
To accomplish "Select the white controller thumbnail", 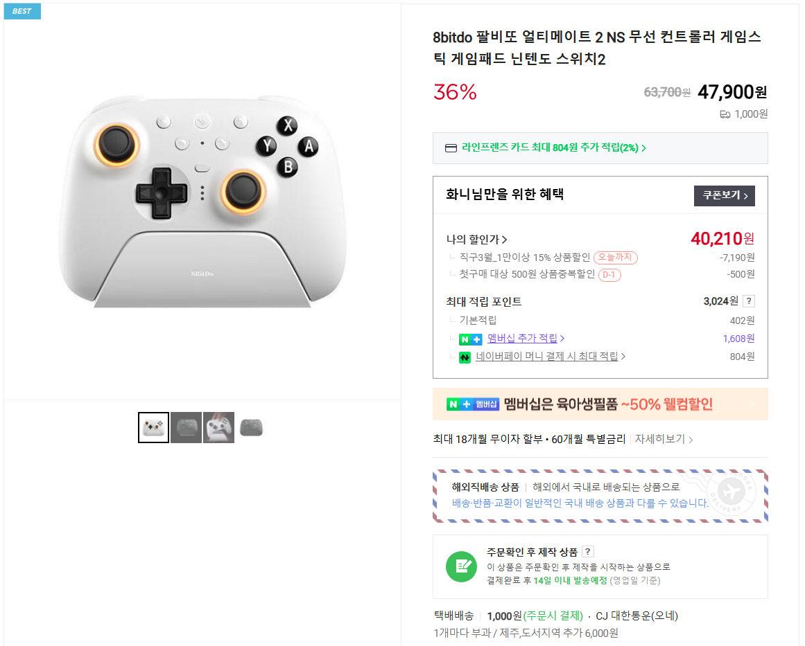I will (153, 427).
